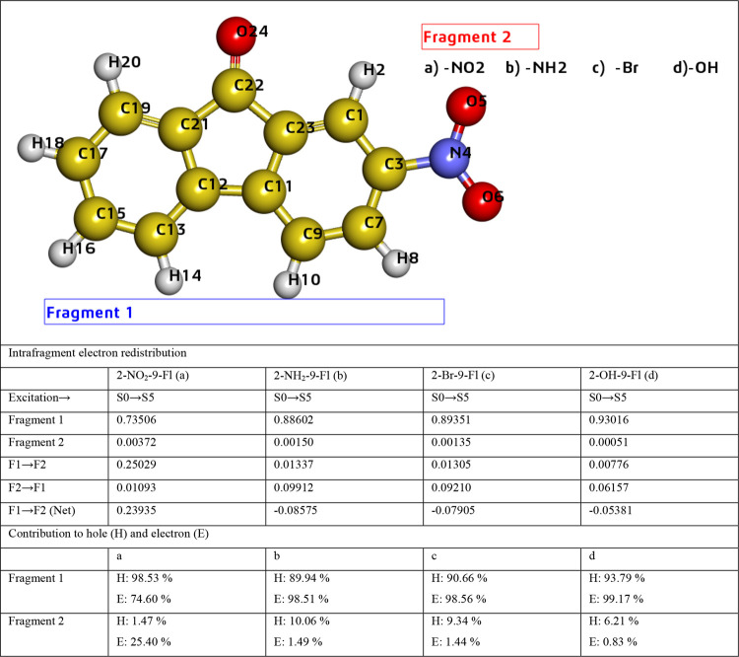
Task: Click the O6 nitro oxygen atom
Action: coord(482,201)
